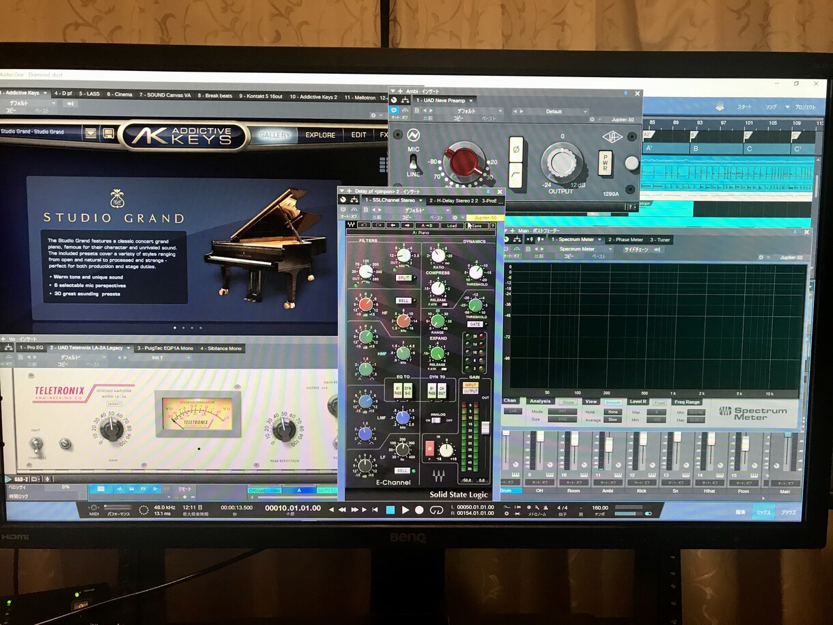Viewport: 833px width, 625px height.
Task: Flip the ANALOG on/off switch on SSL
Action: tap(436, 420)
